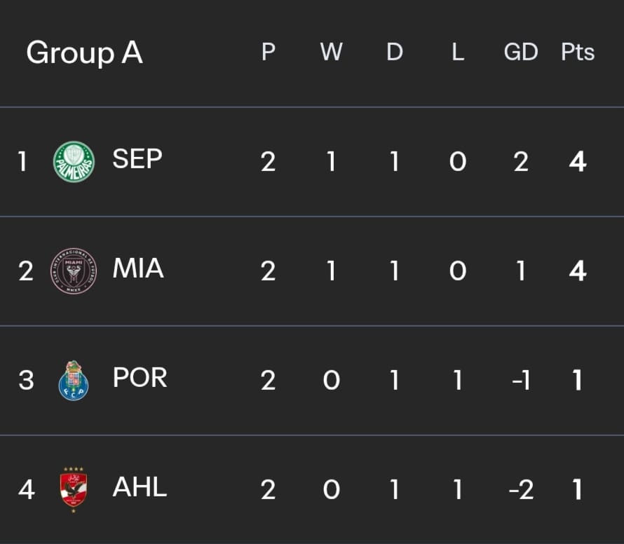
Task: Click the Al Ahly club crest
Action: coord(74,489)
